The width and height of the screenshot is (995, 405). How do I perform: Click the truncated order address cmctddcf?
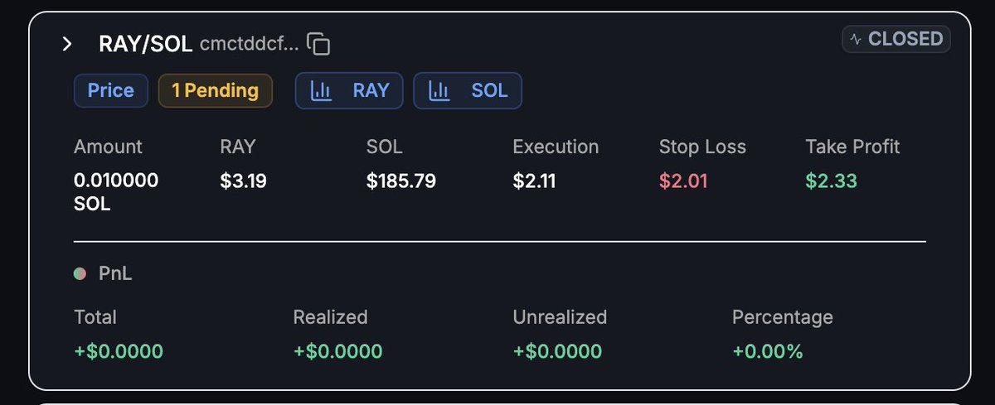click(x=250, y=44)
